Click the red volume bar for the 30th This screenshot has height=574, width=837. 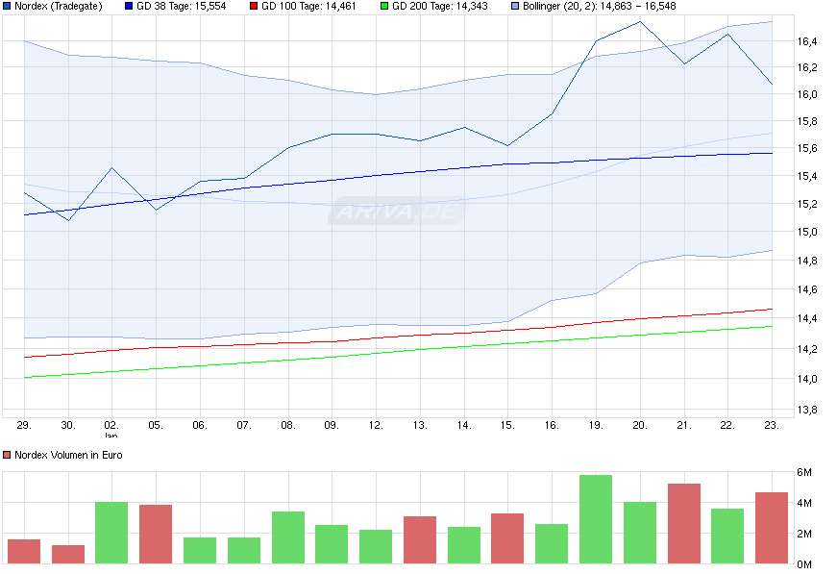point(68,554)
